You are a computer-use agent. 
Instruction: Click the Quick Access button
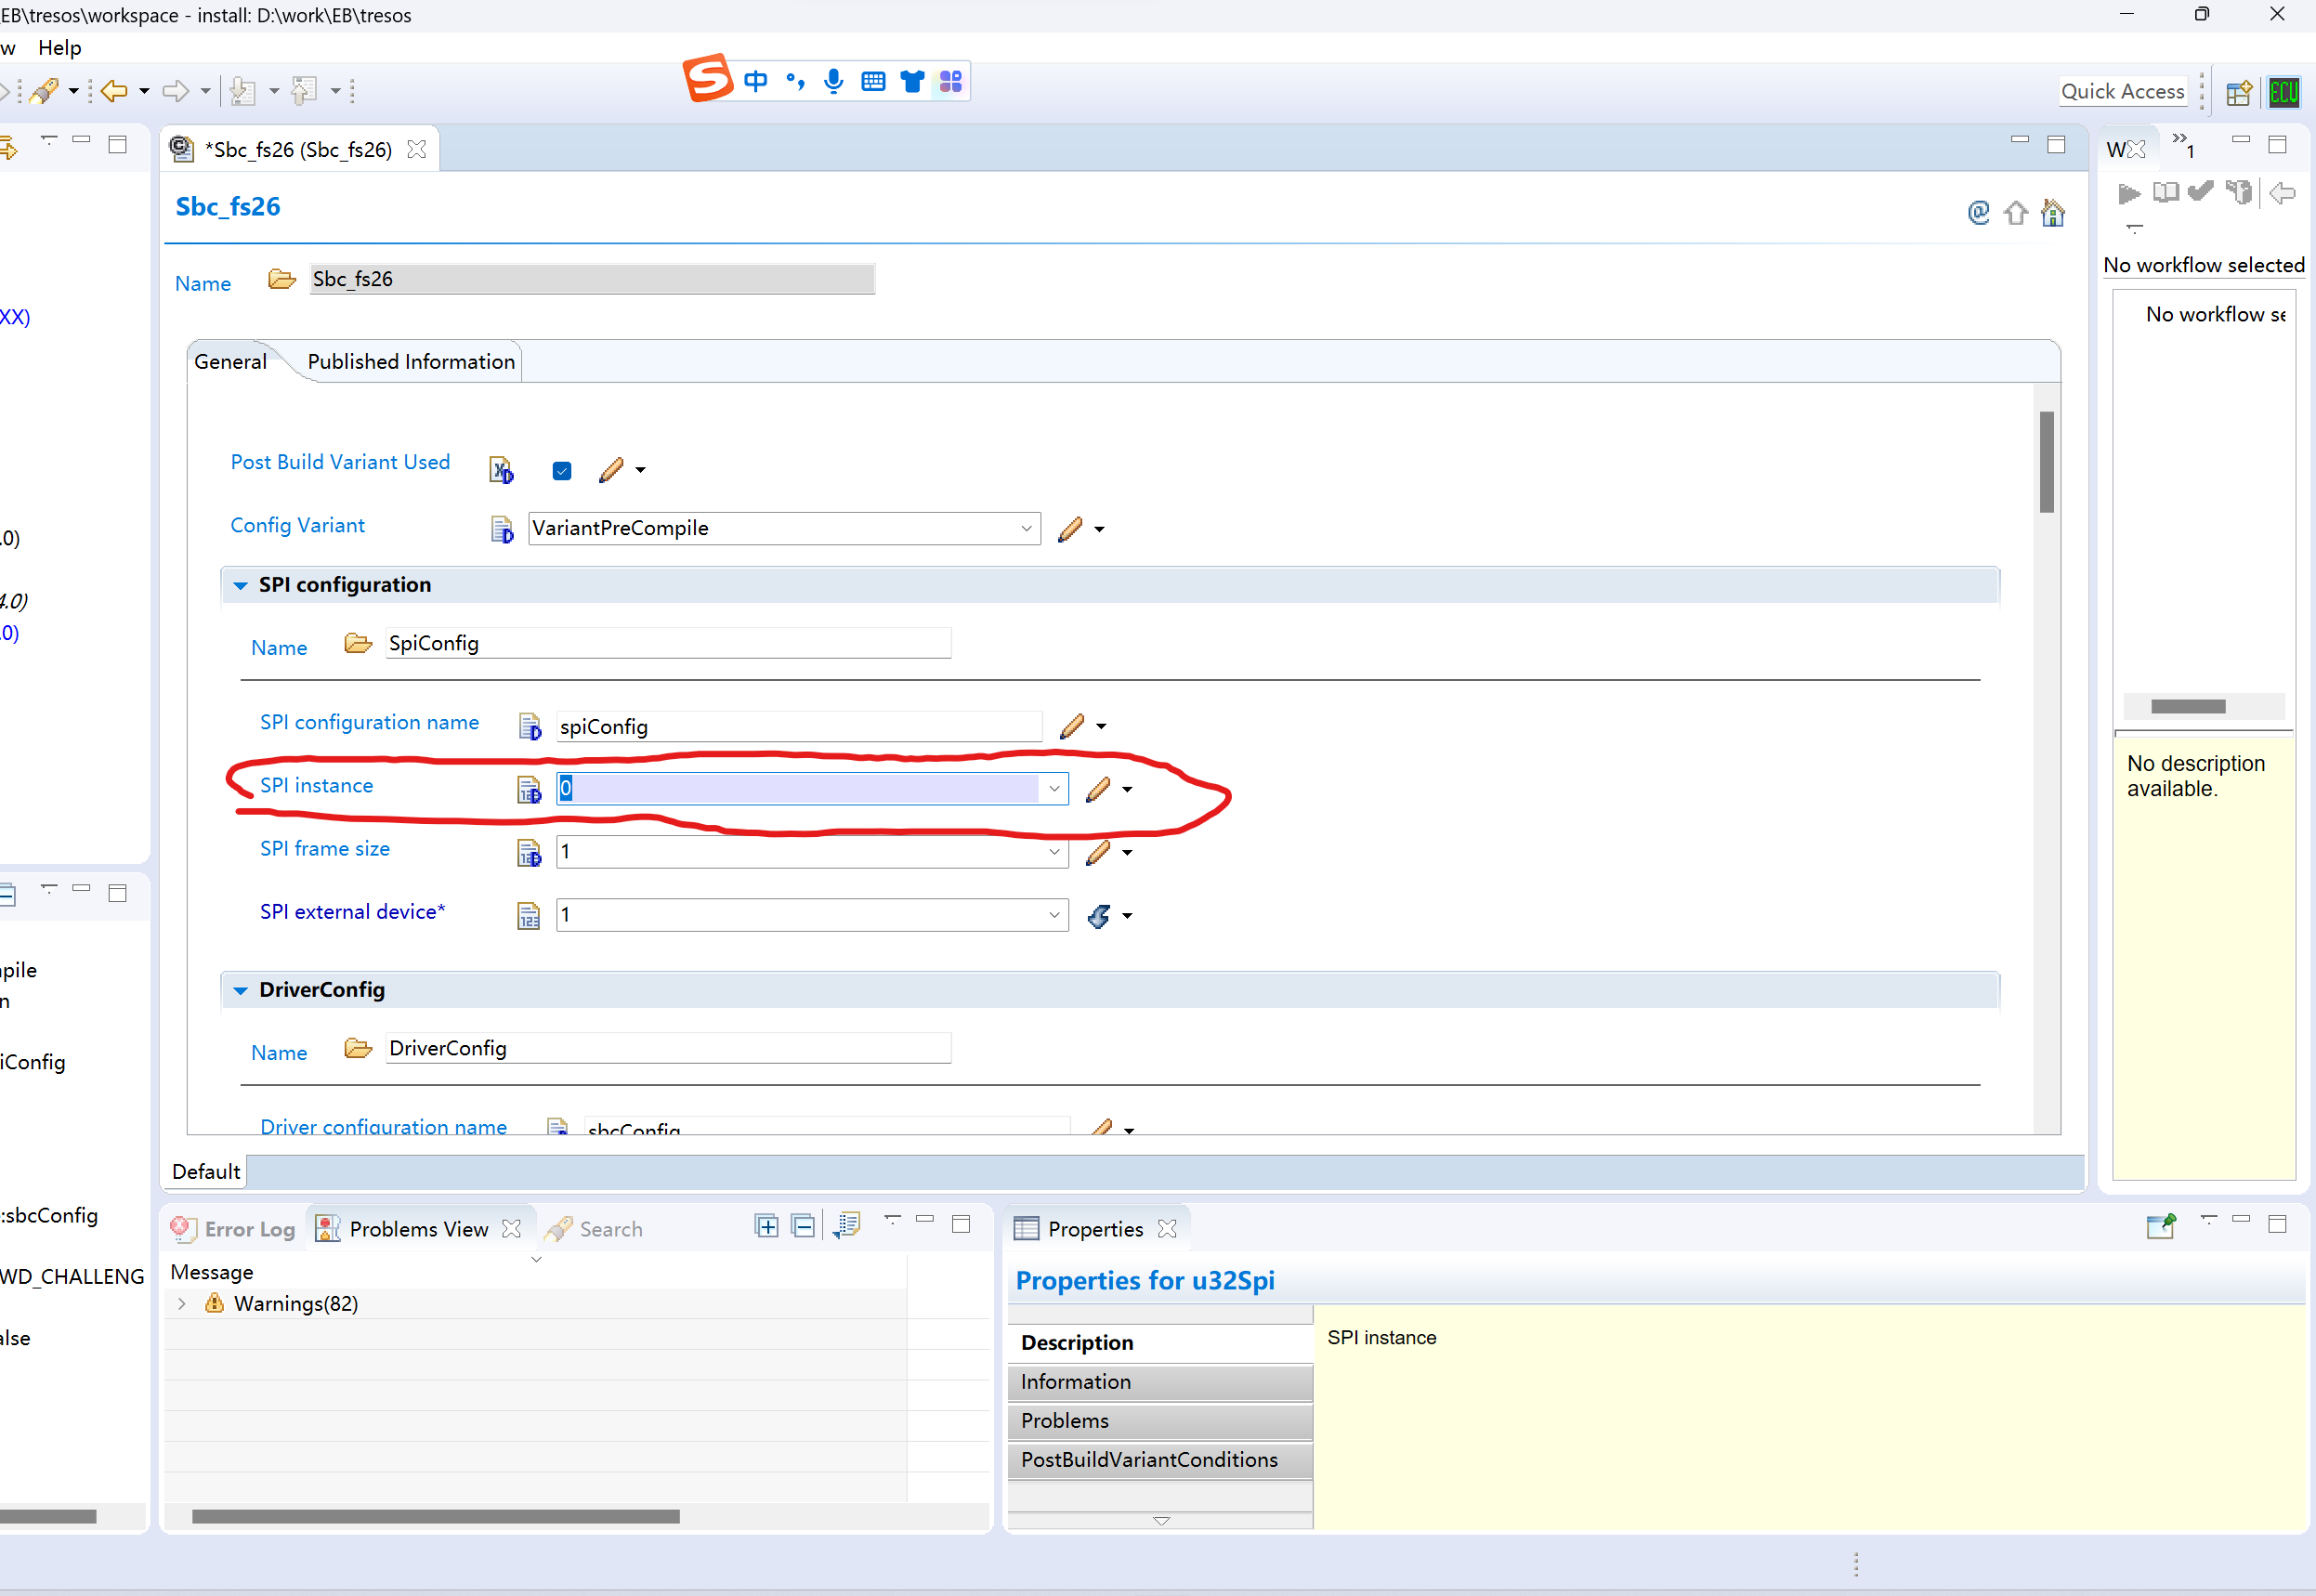pos(2122,91)
